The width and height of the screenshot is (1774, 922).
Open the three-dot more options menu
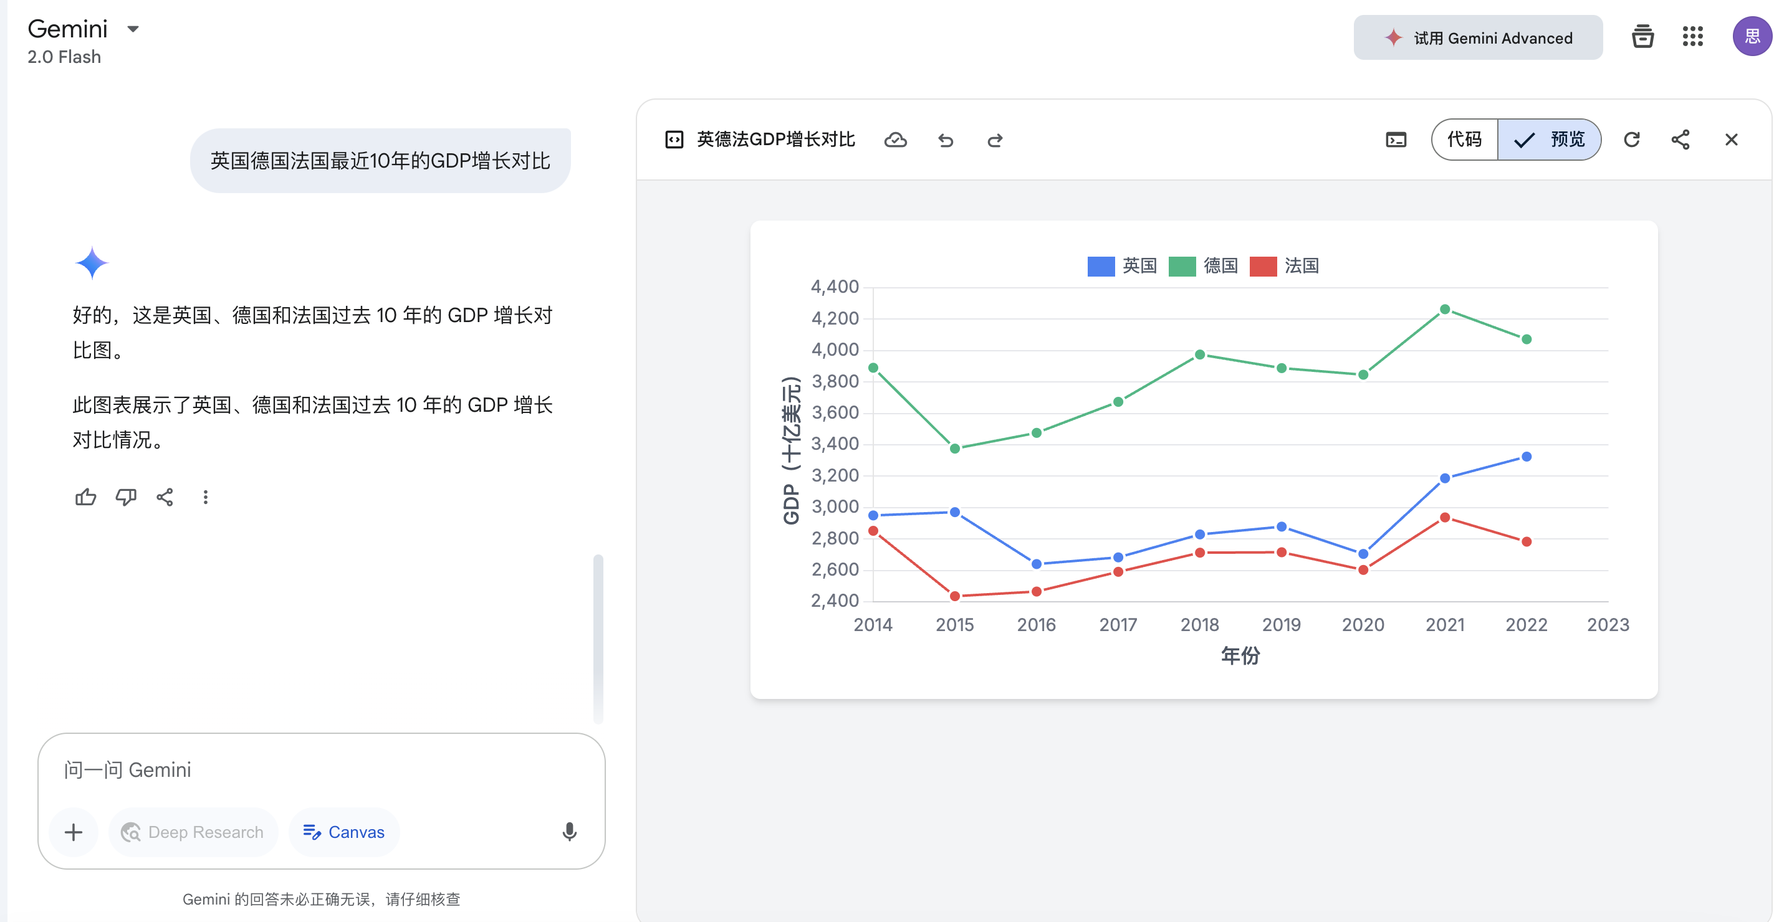[205, 497]
